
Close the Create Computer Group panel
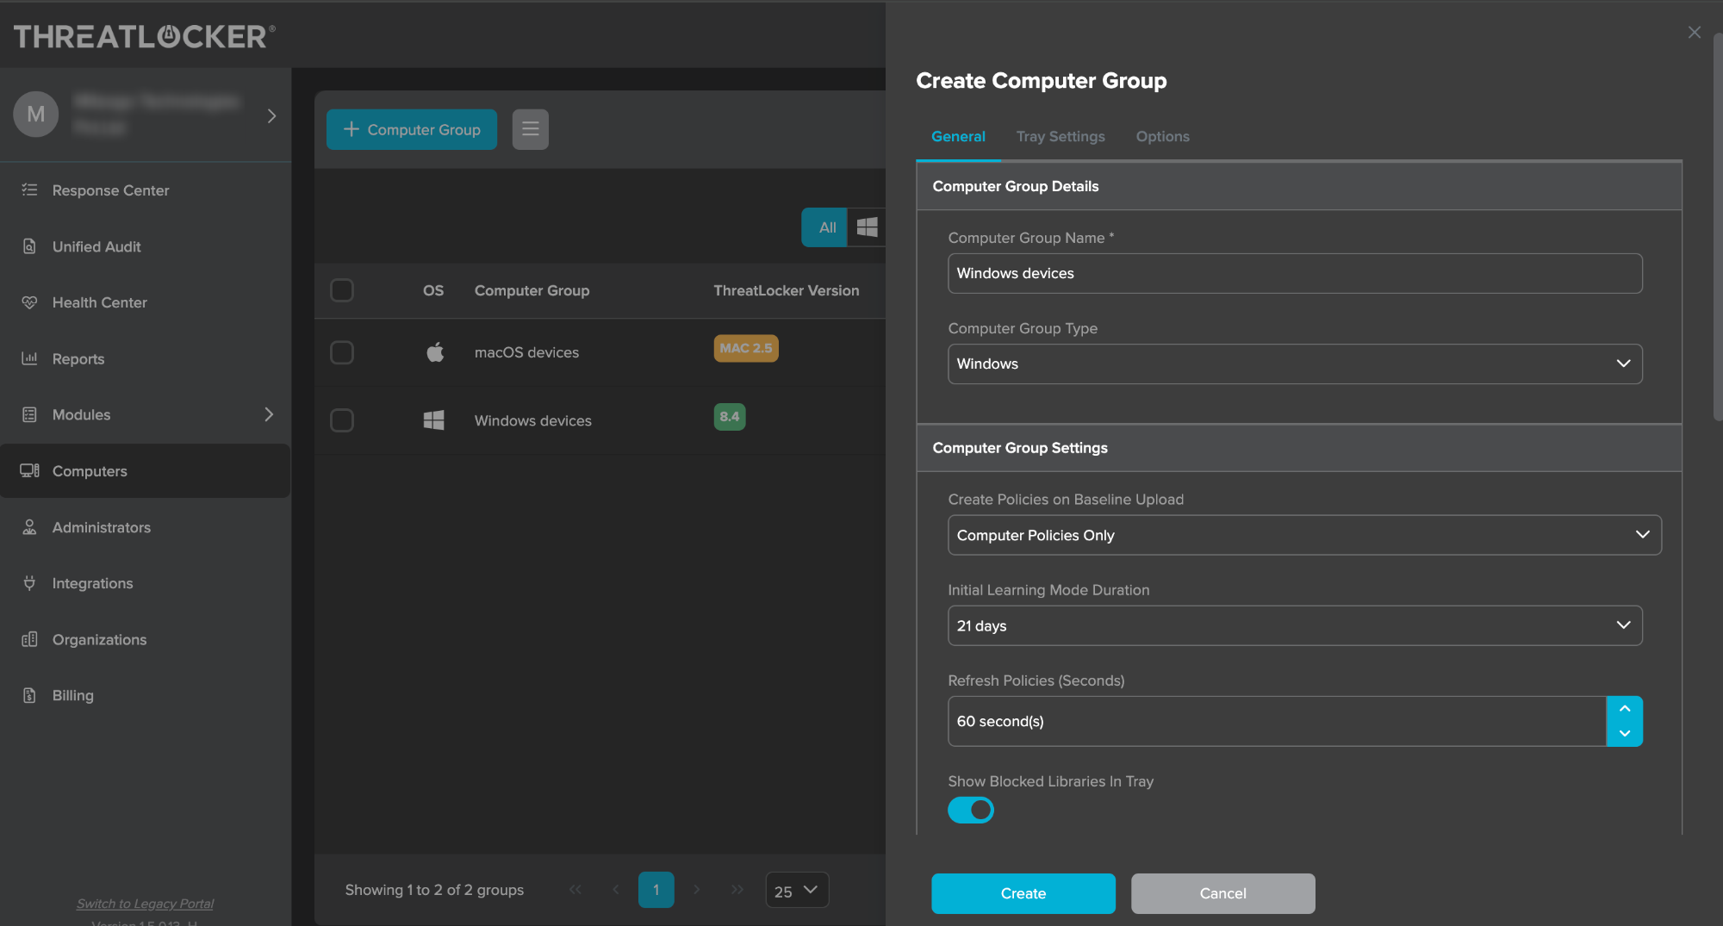(x=1694, y=33)
